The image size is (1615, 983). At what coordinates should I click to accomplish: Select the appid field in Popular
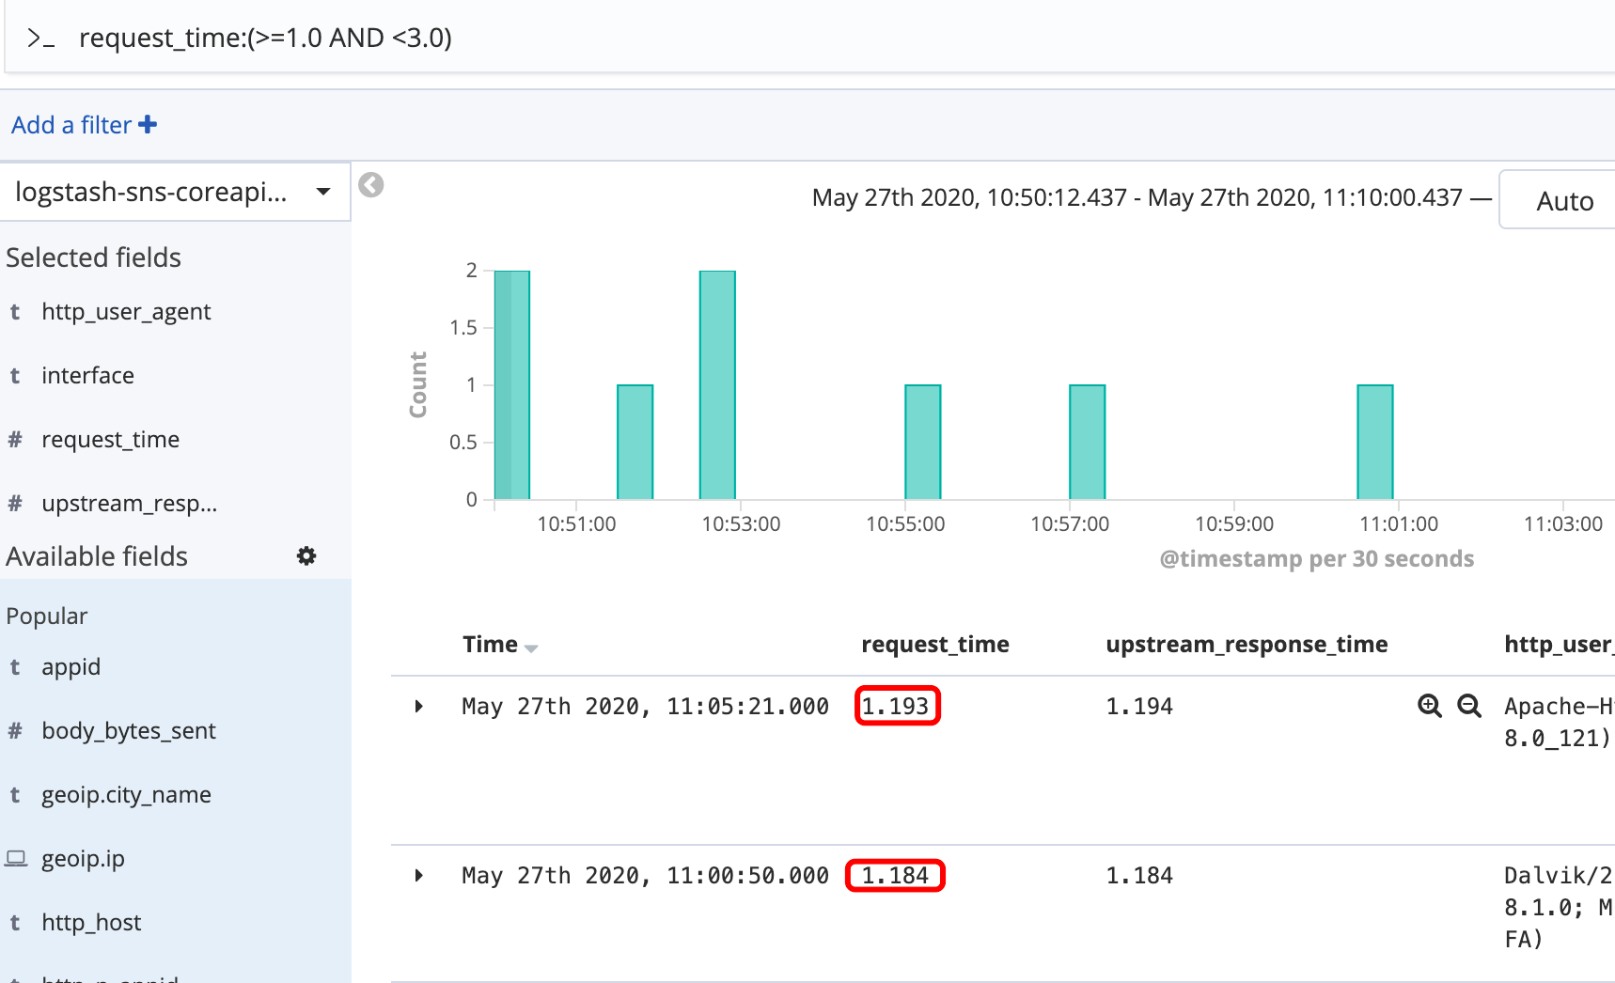71,667
